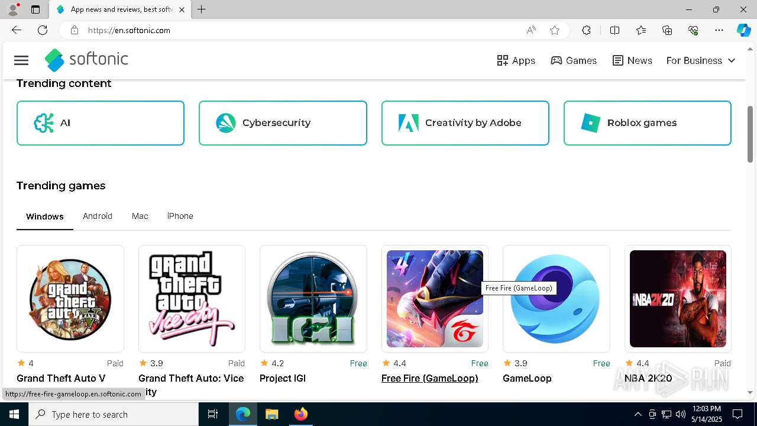Screen dimensions: 757x426
Task: Toggle the split screen view
Action: coord(614,30)
